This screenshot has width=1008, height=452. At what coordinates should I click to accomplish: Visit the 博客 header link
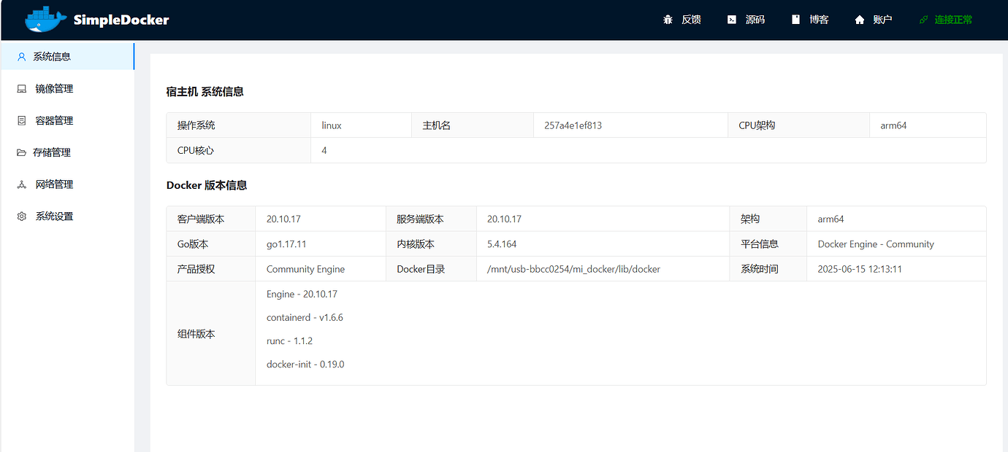(819, 20)
